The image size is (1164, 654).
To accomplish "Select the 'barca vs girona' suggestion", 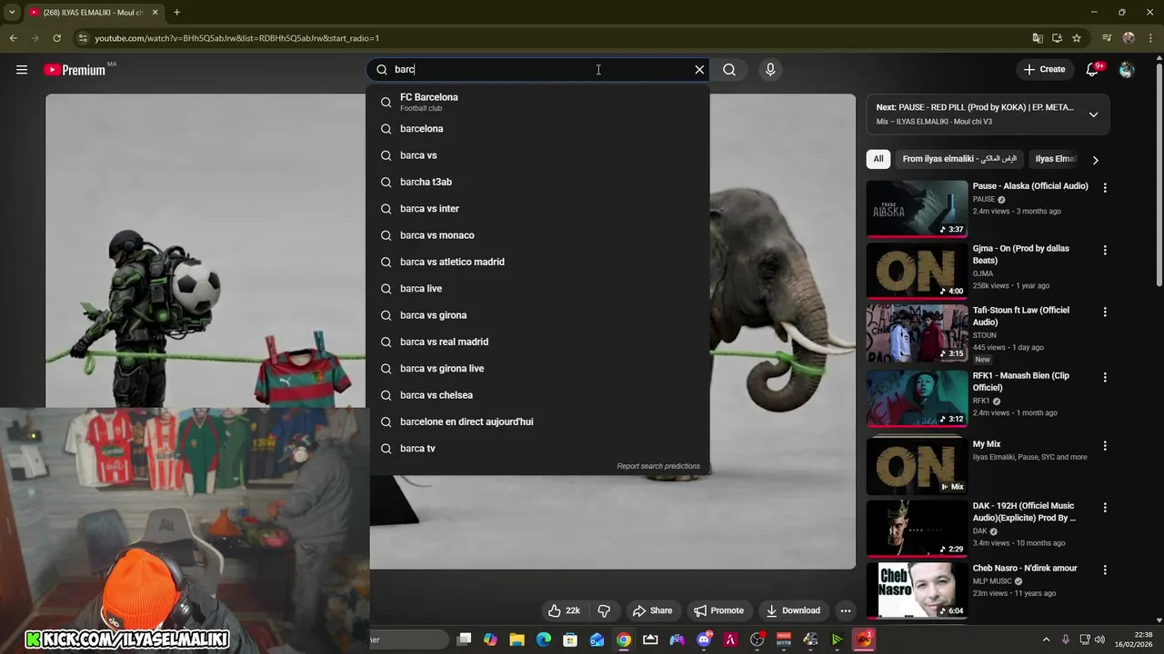I will coord(539,315).
